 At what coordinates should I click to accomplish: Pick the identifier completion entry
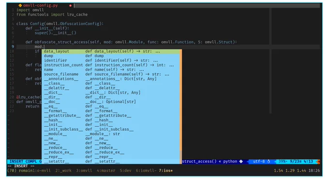[x=111, y=60]
